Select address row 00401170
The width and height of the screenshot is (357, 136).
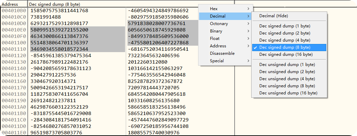pos(14,88)
